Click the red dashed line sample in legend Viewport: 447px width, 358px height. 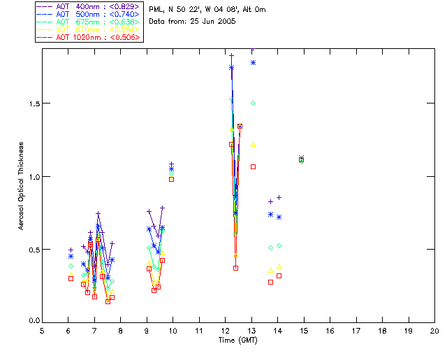pos(45,37)
